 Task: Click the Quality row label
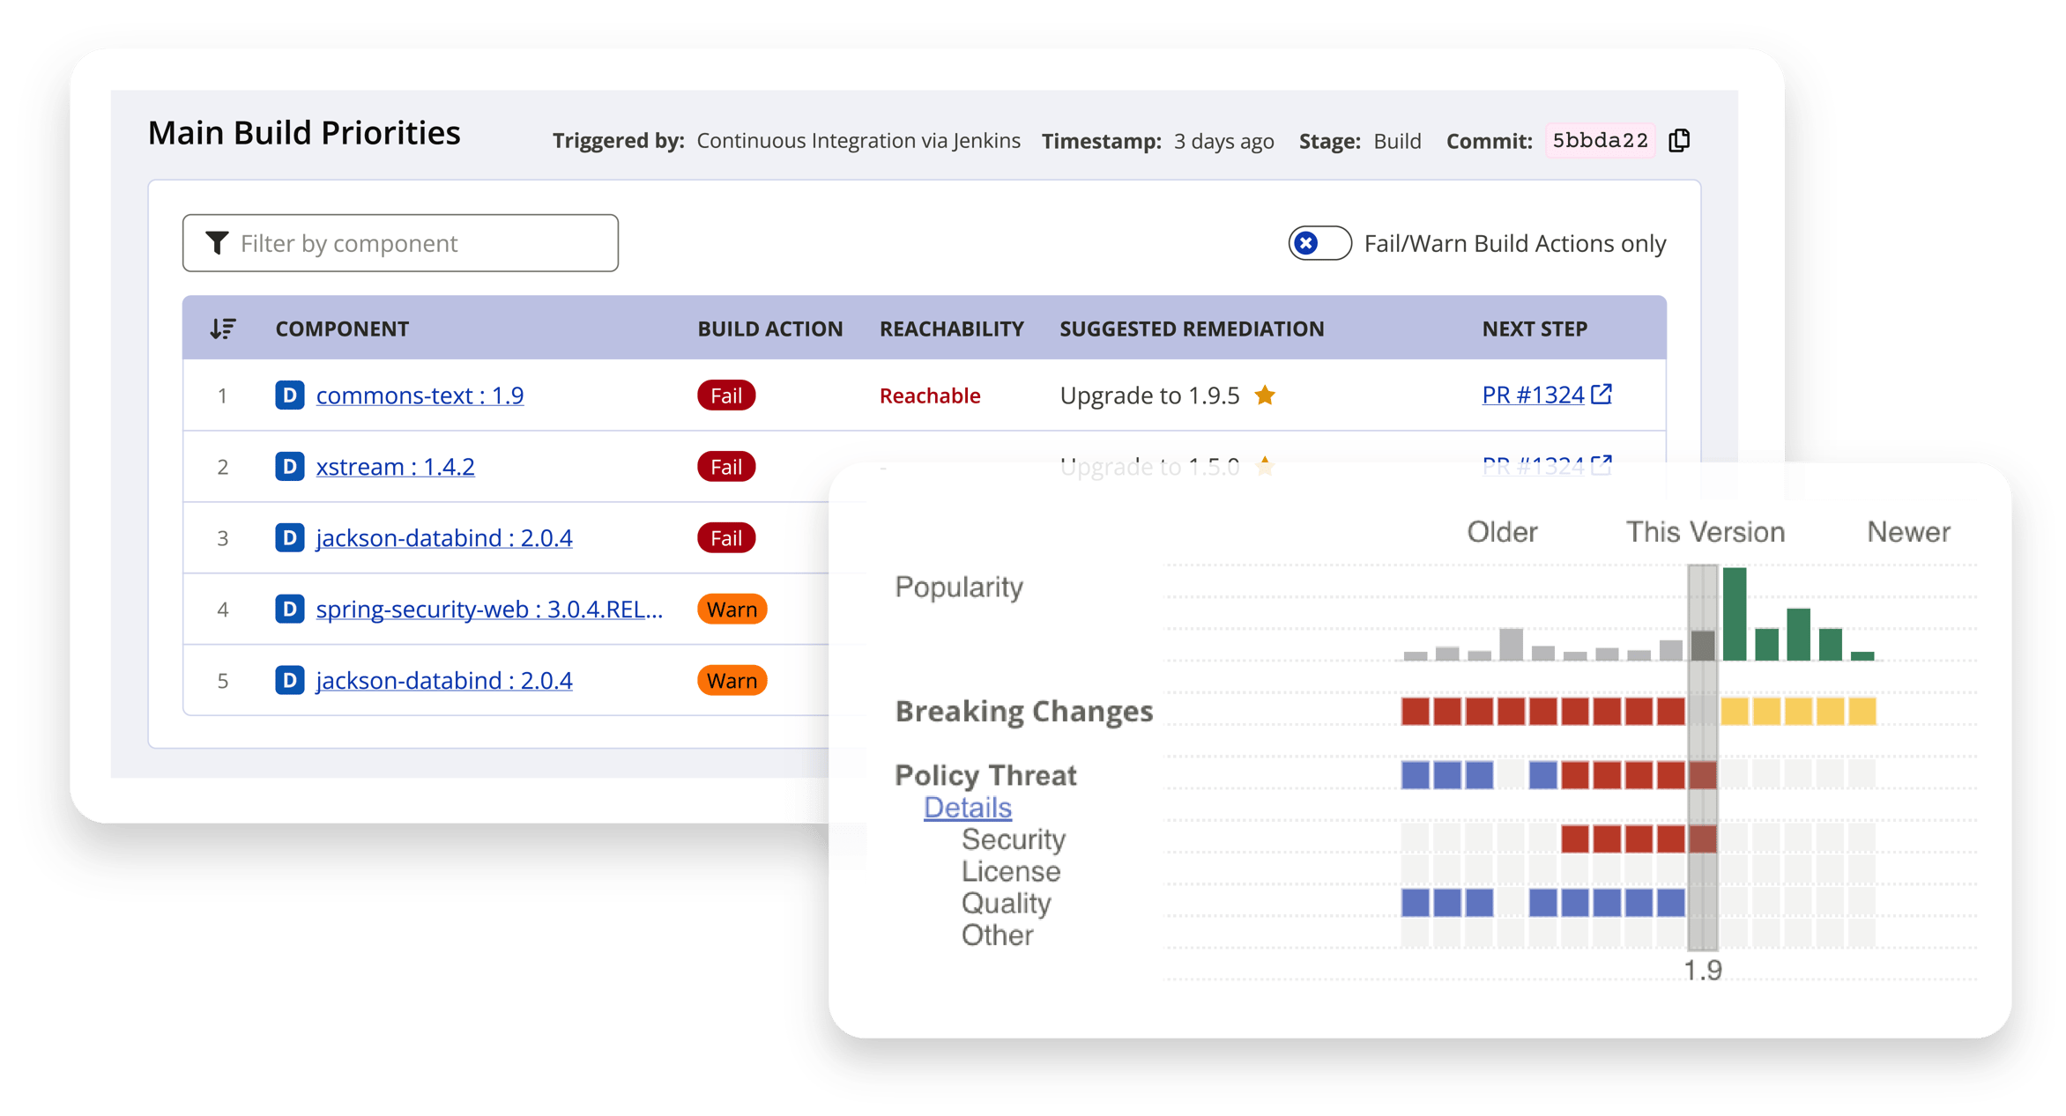tap(1006, 904)
